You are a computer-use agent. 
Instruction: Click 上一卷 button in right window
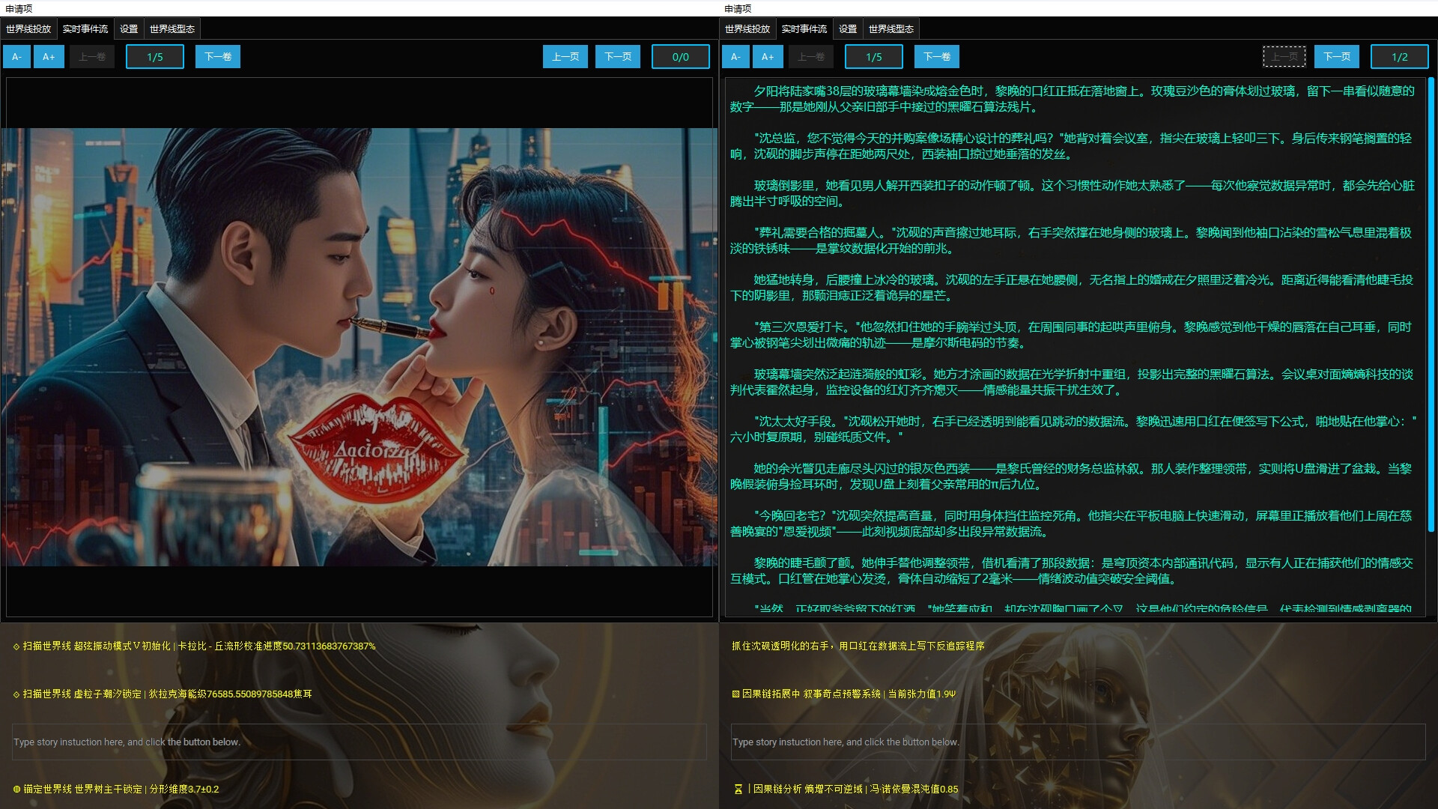pyautogui.click(x=811, y=57)
